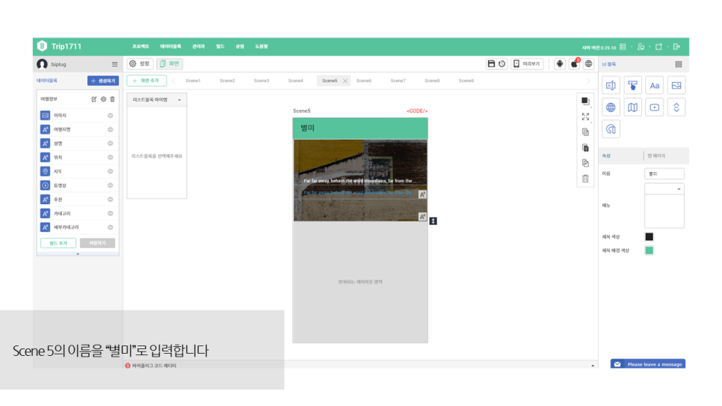Viewport: 722px width, 406px height.
Task: Select the video player UI block icon
Action: 654,108
